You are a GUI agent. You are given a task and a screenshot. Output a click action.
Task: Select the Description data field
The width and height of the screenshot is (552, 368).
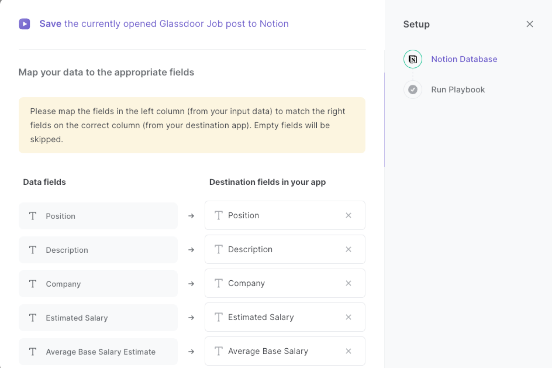tap(98, 250)
